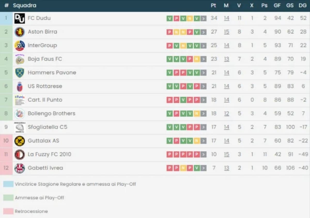The width and height of the screenshot is (310, 218).
Task: Open matches played link for Aston Birra
Action: [227, 32]
